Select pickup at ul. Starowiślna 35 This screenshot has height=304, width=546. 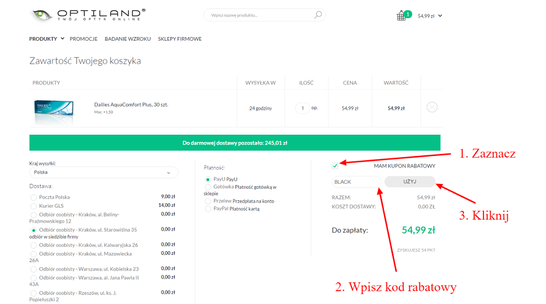point(33,230)
